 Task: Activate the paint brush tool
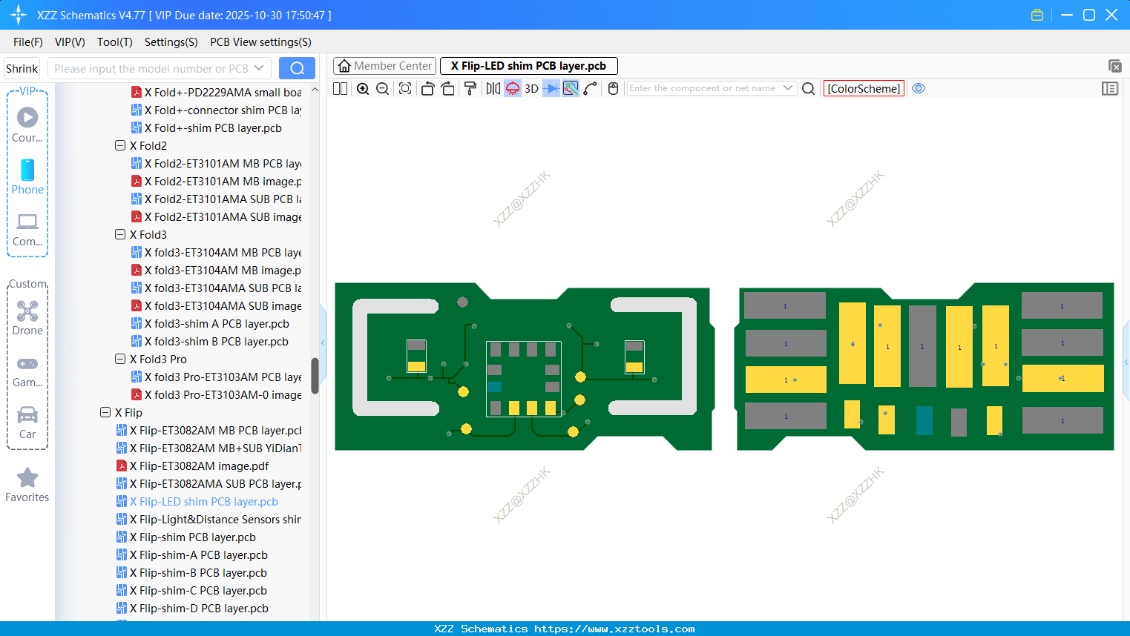470,88
